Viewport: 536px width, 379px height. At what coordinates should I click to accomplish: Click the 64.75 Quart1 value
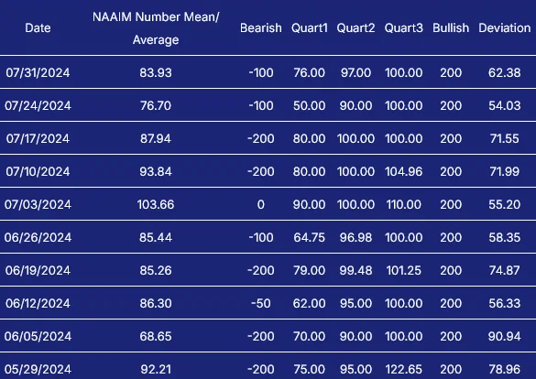point(309,237)
